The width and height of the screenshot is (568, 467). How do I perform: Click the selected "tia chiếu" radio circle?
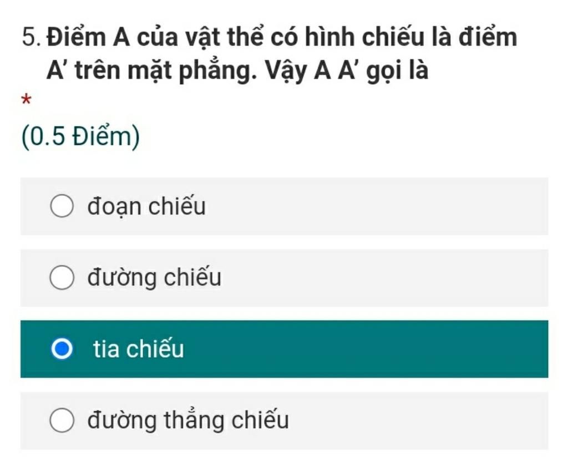point(62,349)
